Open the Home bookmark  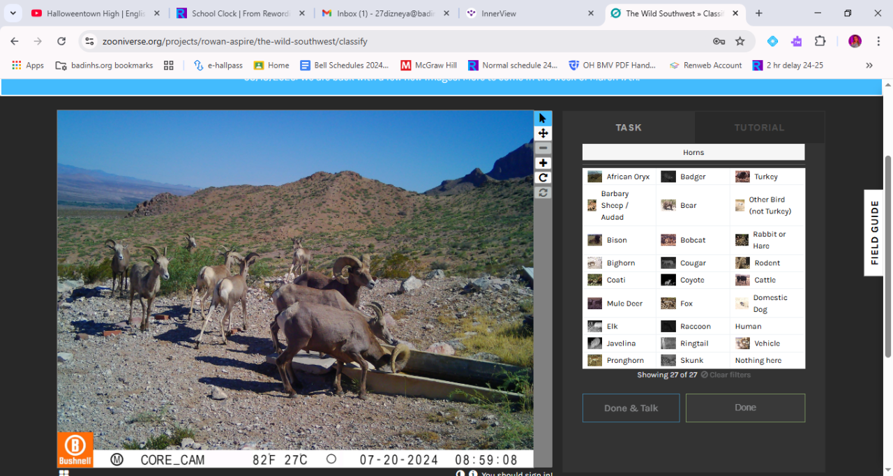pos(271,65)
